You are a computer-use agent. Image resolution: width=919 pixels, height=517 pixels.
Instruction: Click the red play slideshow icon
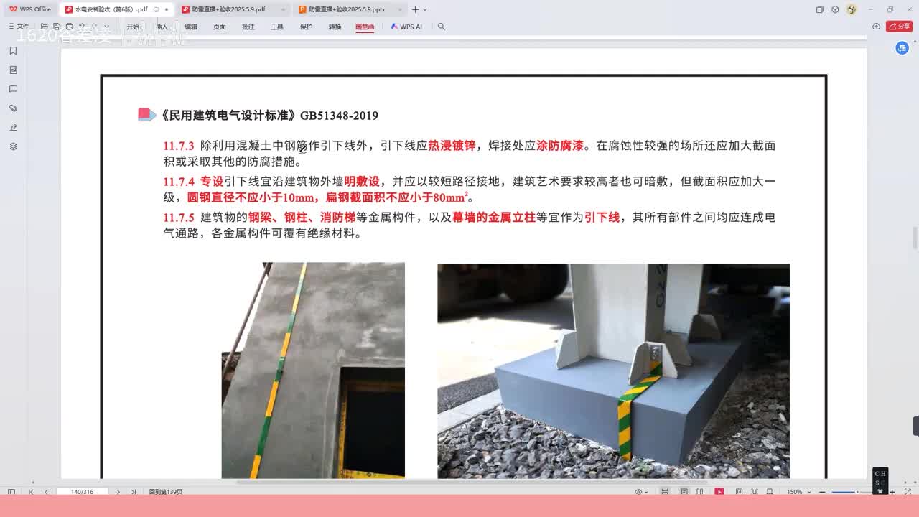tap(719, 492)
